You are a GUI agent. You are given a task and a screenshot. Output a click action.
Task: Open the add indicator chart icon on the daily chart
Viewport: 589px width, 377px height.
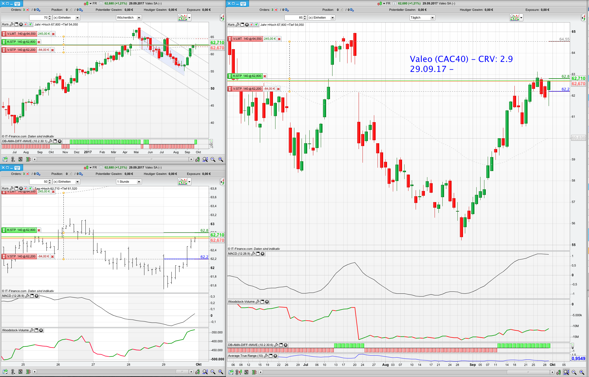[x=514, y=18]
